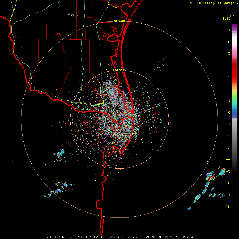Image resolution: width=239 pixels, height=239 pixels.
Task: Click the -4 value on color scale
Action: click(x=228, y=160)
